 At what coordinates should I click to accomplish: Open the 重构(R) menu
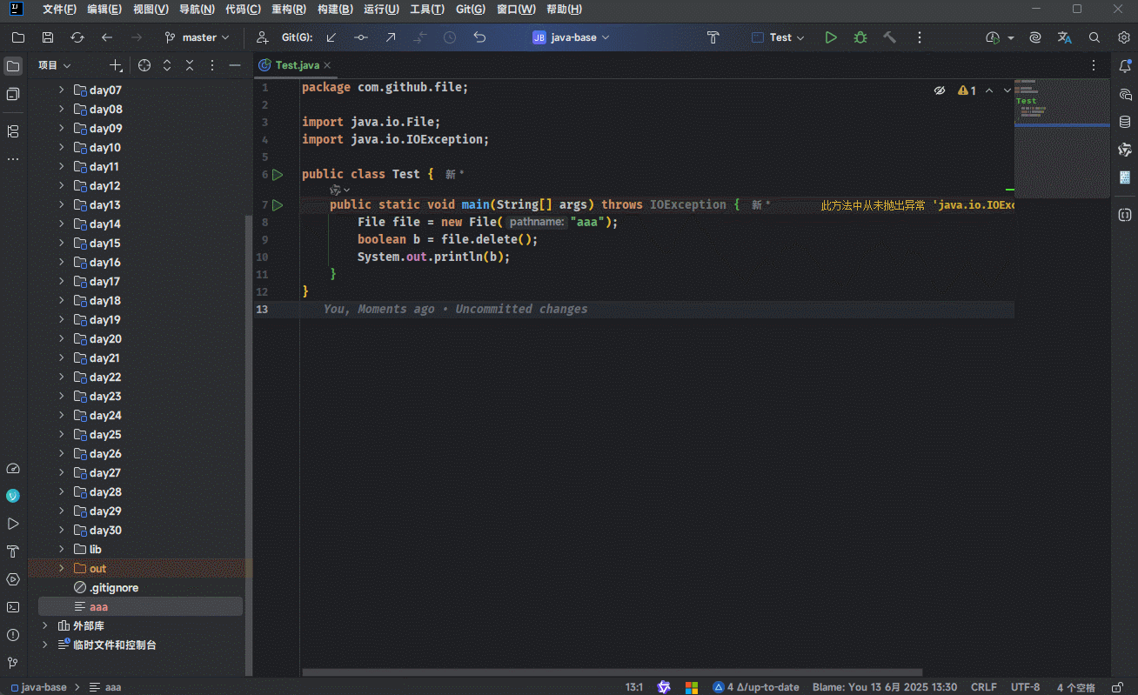(x=288, y=10)
